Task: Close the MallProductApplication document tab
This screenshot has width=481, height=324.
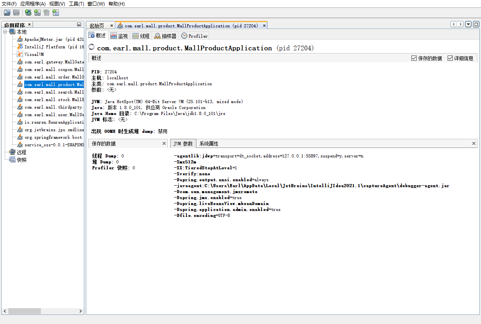Action: 264,25
